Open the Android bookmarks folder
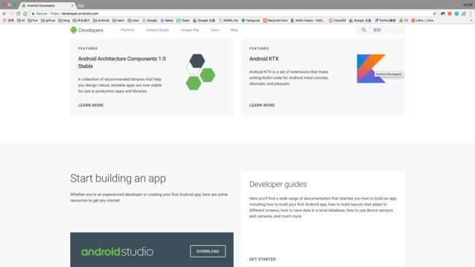The image size is (475, 267). point(101,20)
